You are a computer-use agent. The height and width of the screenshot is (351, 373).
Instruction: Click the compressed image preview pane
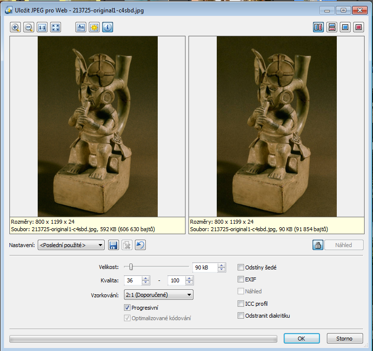(x=276, y=126)
